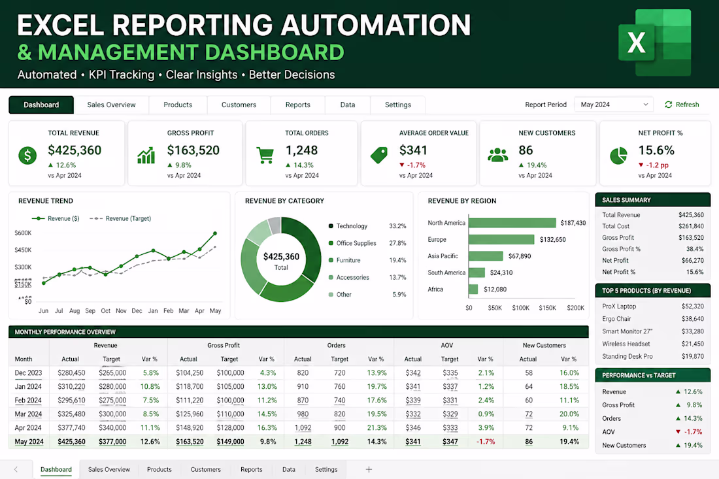Image resolution: width=719 pixels, height=479 pixels.
Task: Click the Asia Pacific revenue bar
Action: (486, 256)
